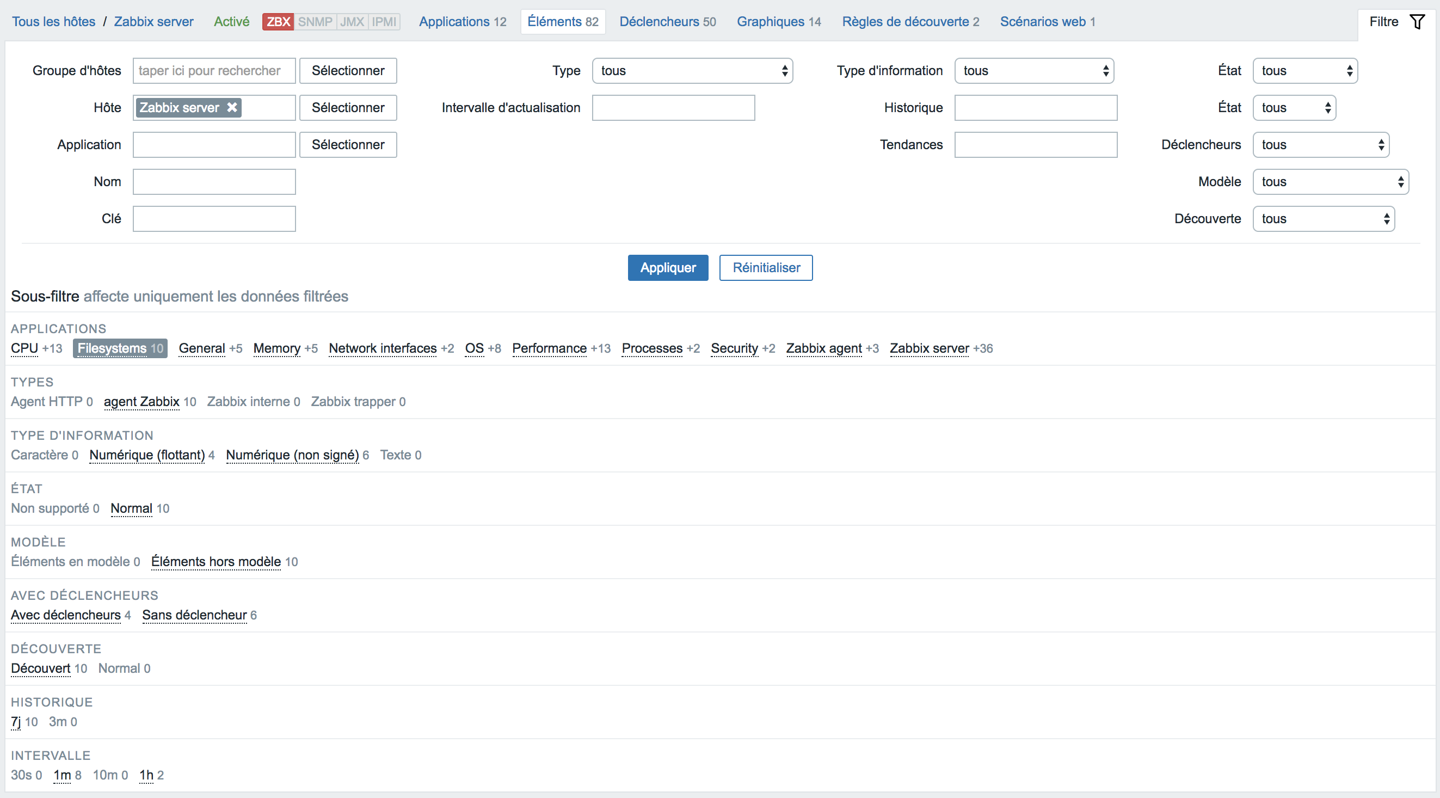The image size is (1440, 798).
Task: Open Scénarios web 1 tab
Action: 1047,22
